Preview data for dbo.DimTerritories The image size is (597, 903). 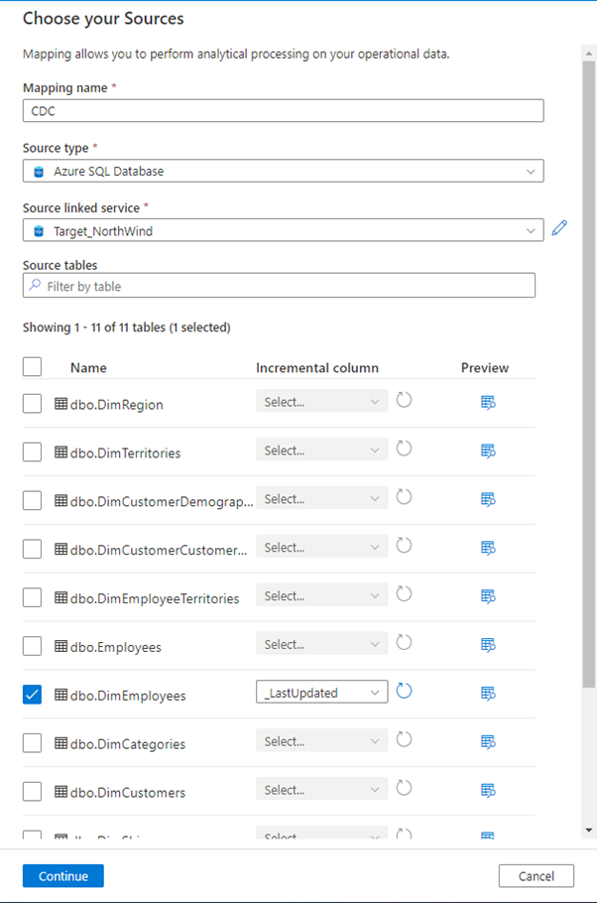488,451
